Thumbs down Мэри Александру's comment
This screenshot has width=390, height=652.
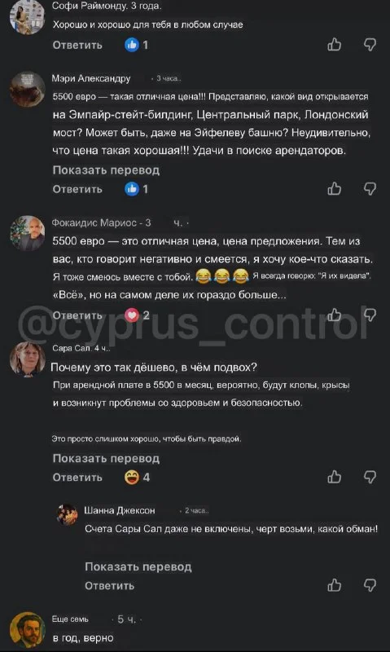[x=370, y=189]
